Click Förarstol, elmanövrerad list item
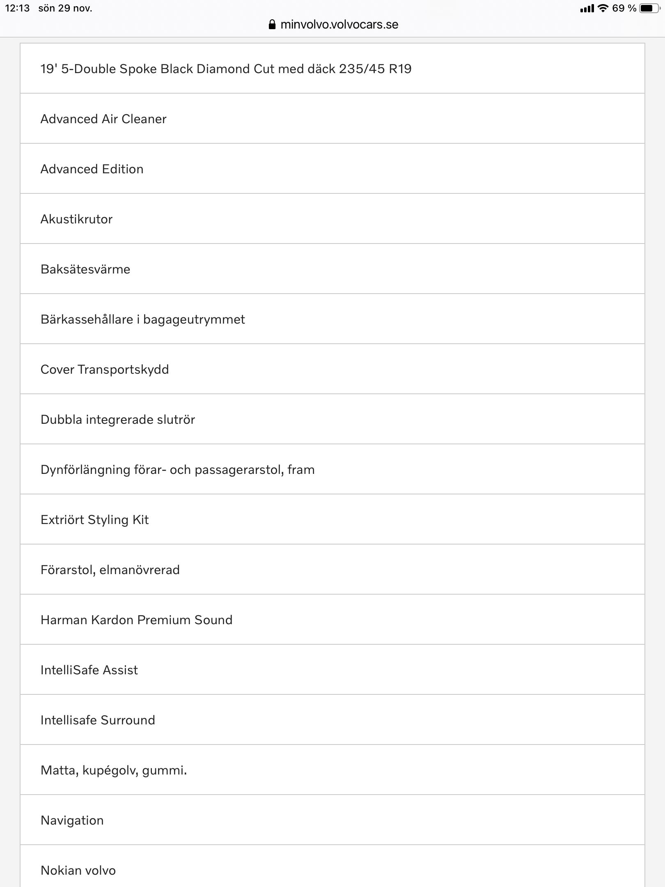665x887 pixels. (x=332, y=570)
